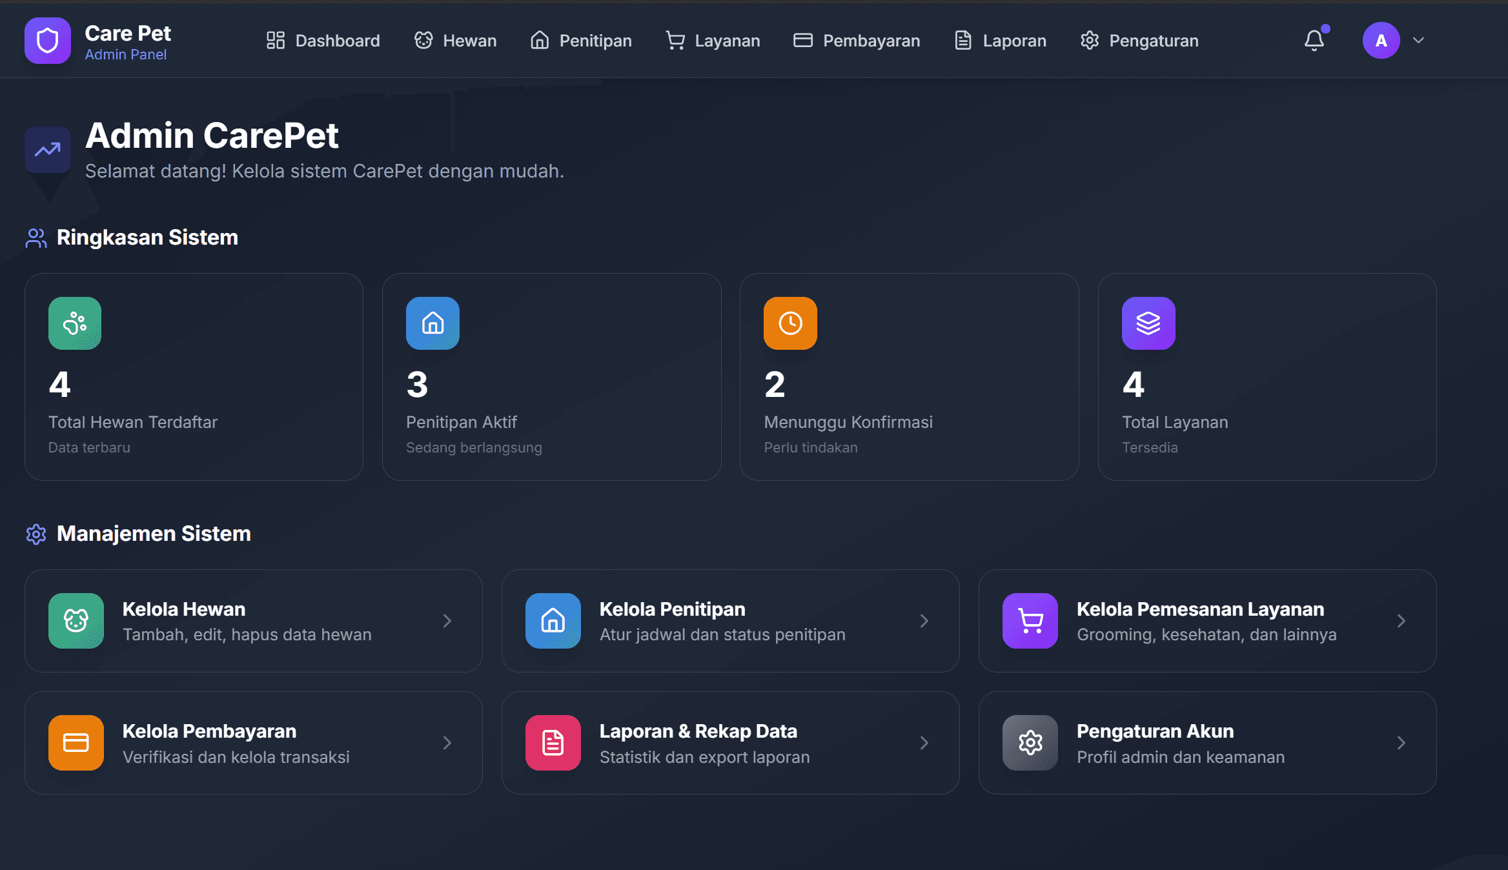Click the Care Pet brand name
Screen dimensions: 1508x870
click(x=128, y=33)
